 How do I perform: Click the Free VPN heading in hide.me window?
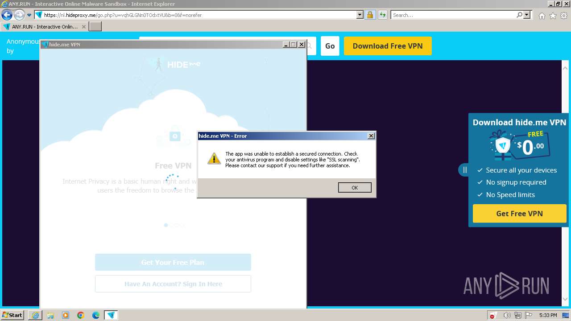click(x=173, y=165)
